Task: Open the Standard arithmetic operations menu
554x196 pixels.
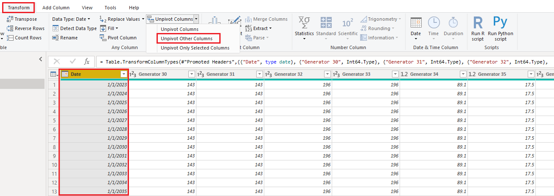Action: (326, 28)
